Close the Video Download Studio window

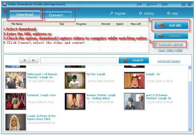click(x=189, y=4)
